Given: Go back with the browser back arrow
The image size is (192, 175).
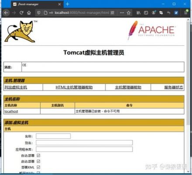Looking at the screenshot, I should pos(6,13).
